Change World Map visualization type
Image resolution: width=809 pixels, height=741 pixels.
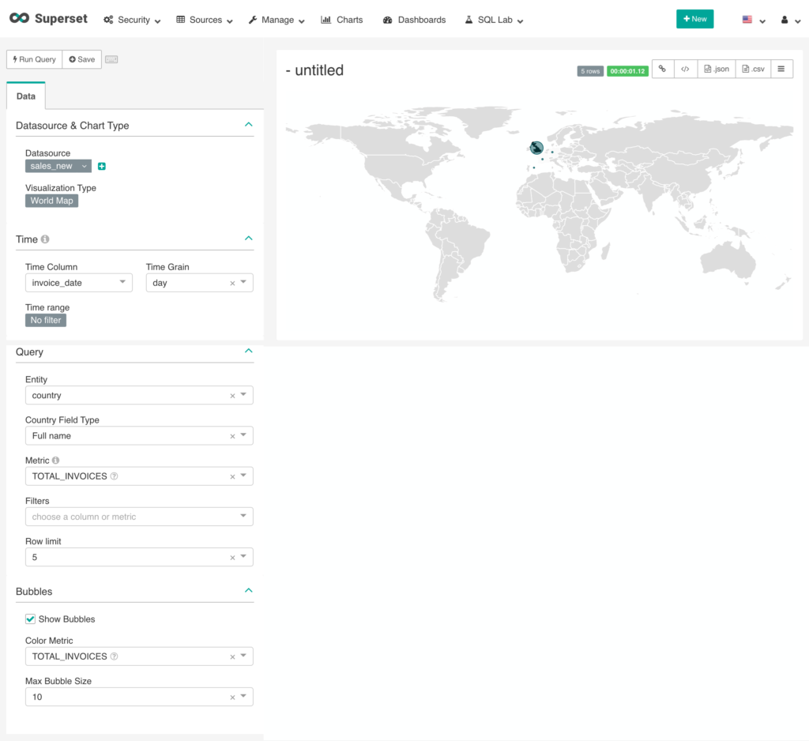(x=51, y=201)
